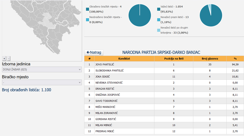Click the Izborna jedinica label
Image resolution: width=244 pixels, height=136 pixels.
pyautogui.click(x=16, y=64)
